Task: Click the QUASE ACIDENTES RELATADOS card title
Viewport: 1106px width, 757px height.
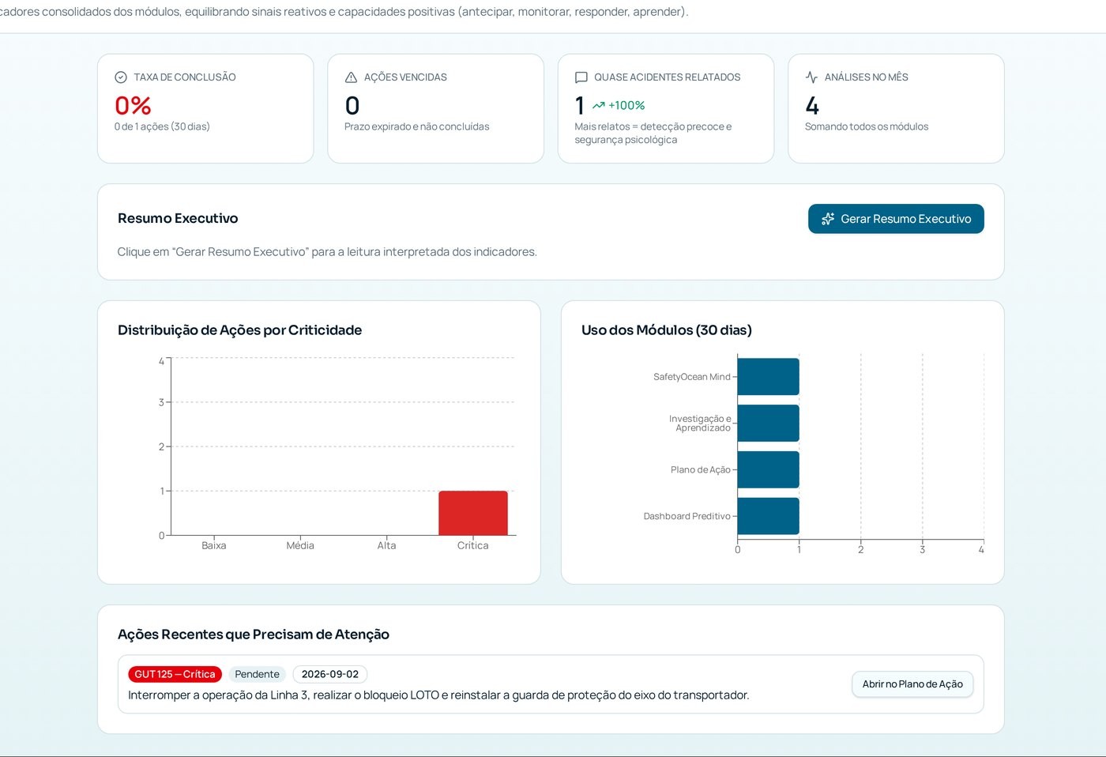Action: 668,77
